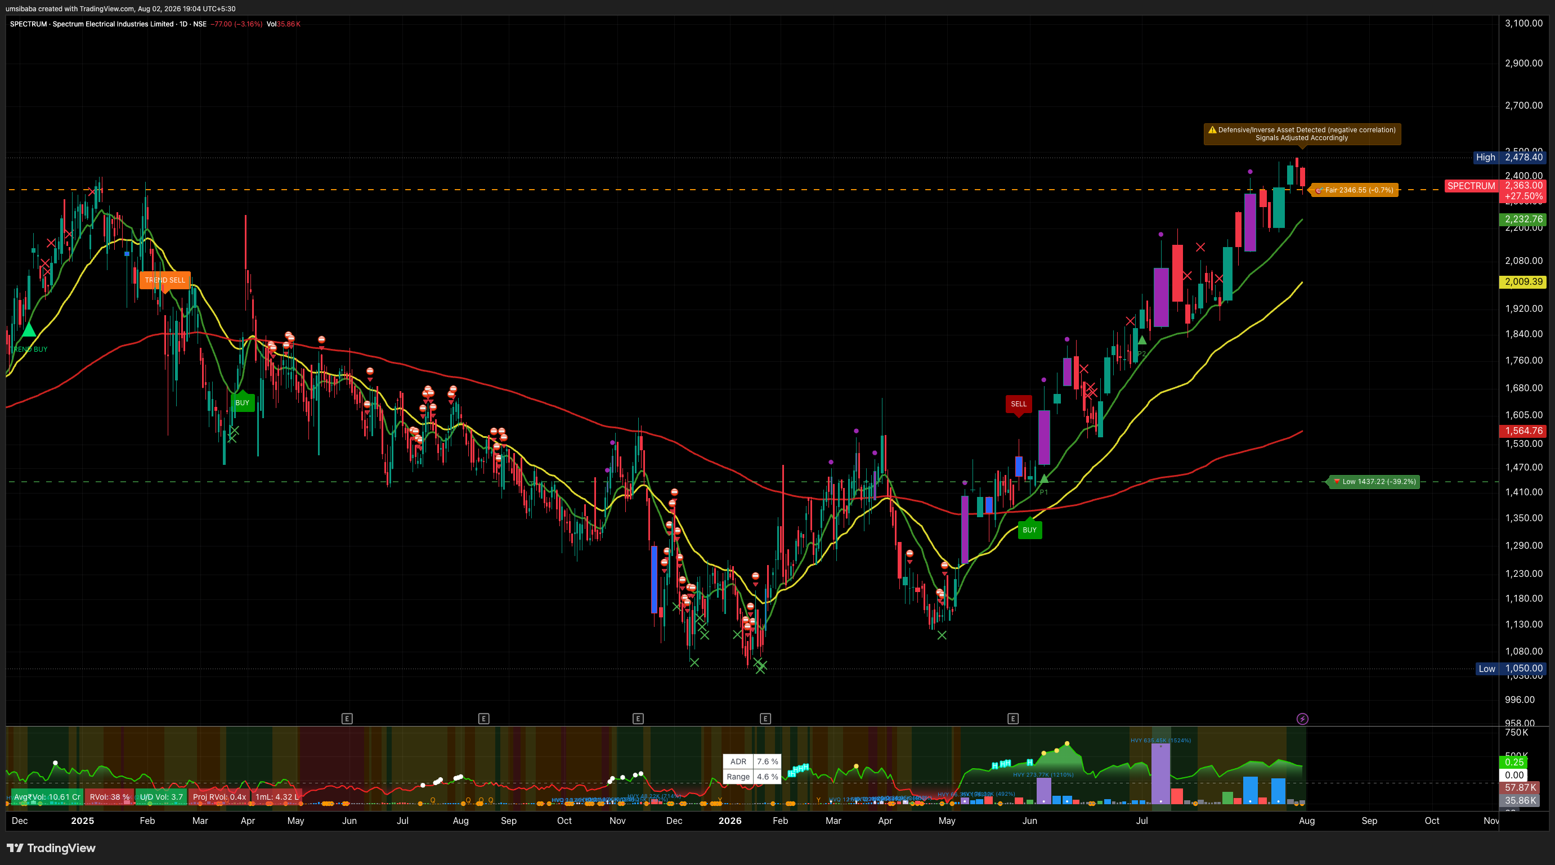Screen dimensions: 1555x865
Task: Click the umsibaba created with TradingView.com caption
Action: click(120, 8)
